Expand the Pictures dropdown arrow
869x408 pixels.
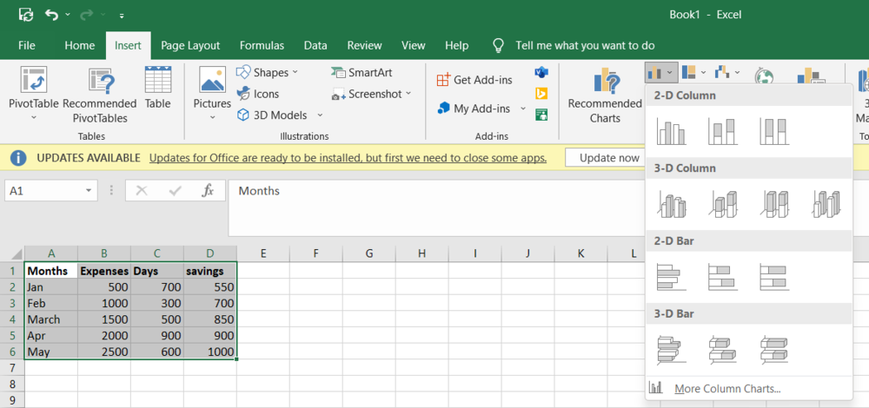pyautogui.click(x=212, y=117)
